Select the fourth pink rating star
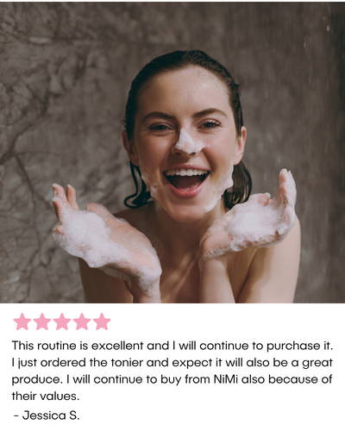This screenshot has height=431, width=345. tap(82, 322)
